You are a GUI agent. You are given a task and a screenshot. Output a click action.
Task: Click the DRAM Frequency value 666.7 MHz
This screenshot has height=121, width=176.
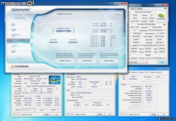(x=148, y=87)
